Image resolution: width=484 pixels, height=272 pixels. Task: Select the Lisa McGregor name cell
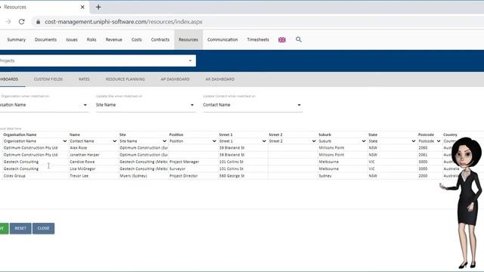pos(93,169)
